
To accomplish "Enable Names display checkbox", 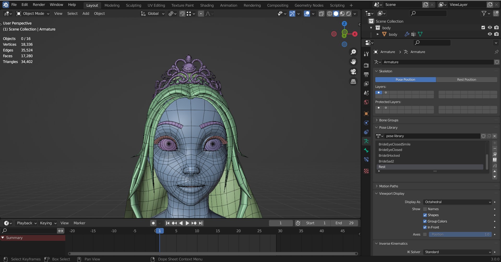I will (x=425, y=209).
